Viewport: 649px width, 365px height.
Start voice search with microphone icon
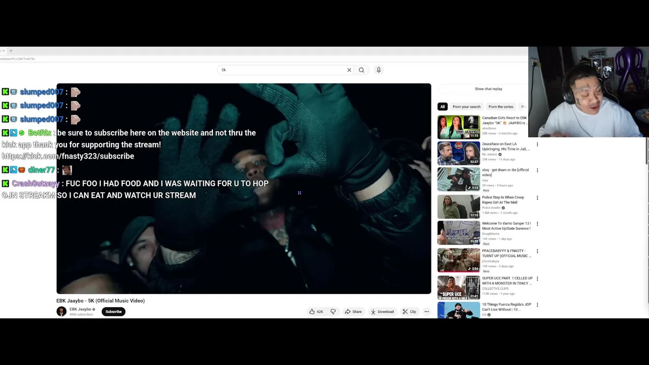(x=378, y=70)
